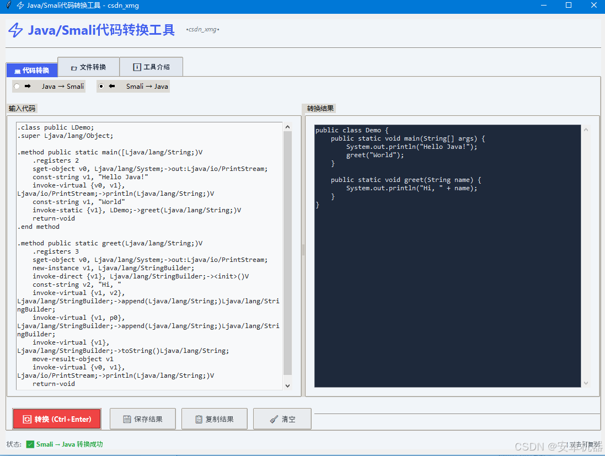This screenshot has width=605, height=456.
Task: Click the ".registers 2" line in input
Action: [x=56, y=160]
